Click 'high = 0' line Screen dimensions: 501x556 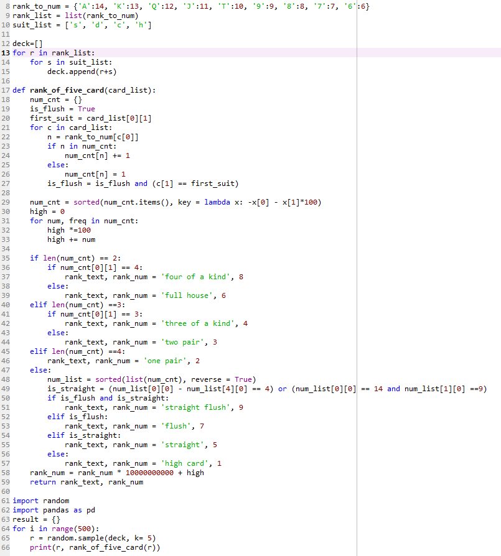coord(47,211)
